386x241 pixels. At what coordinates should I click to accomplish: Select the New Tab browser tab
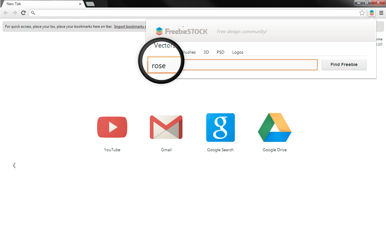pos(42,4)
